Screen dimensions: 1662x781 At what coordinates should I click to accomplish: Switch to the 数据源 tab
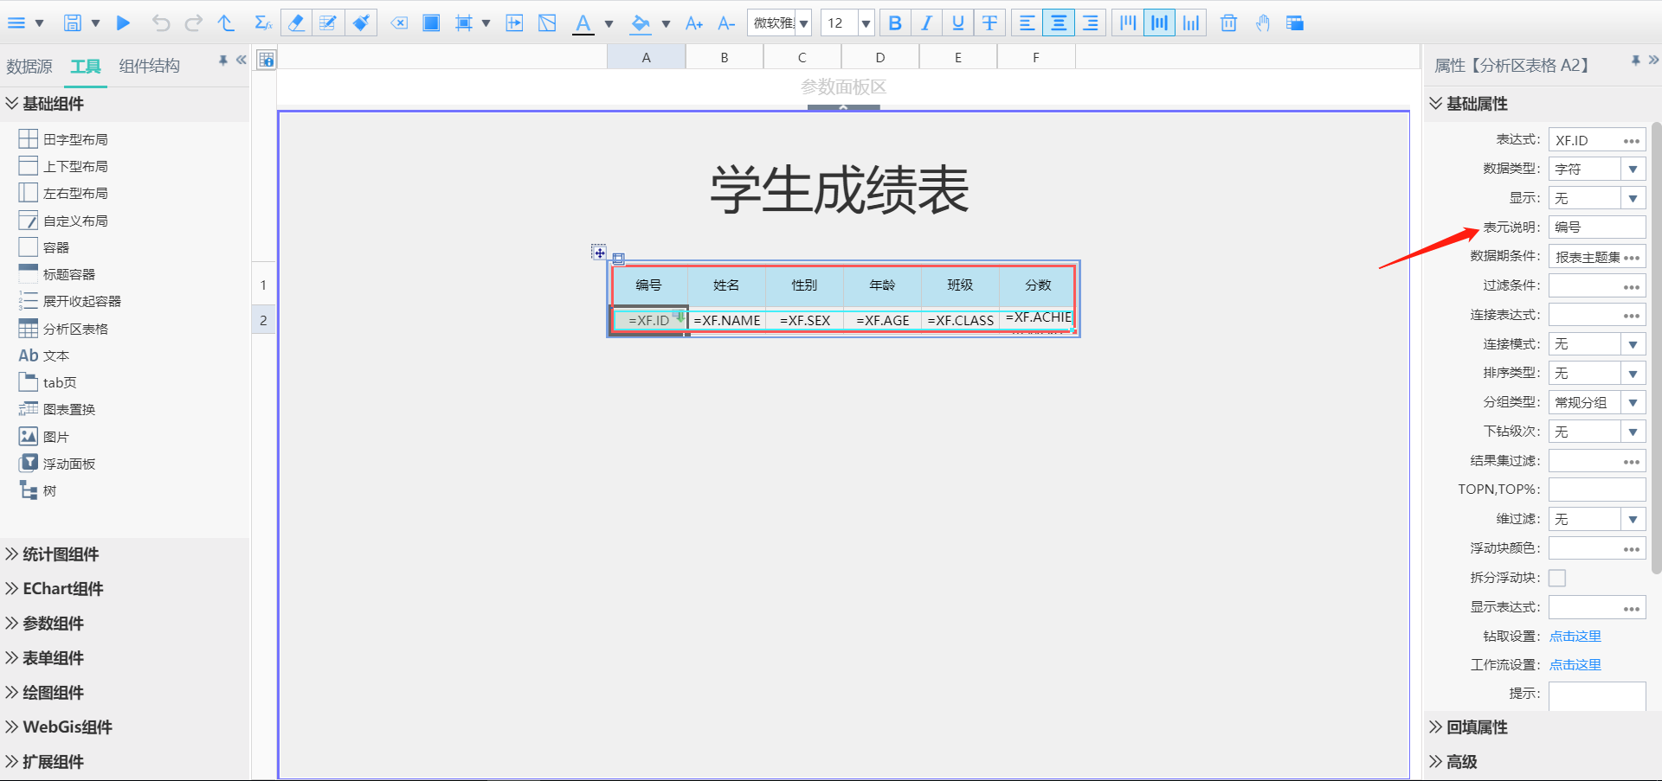pyautogui.click(x=29, y=67)
